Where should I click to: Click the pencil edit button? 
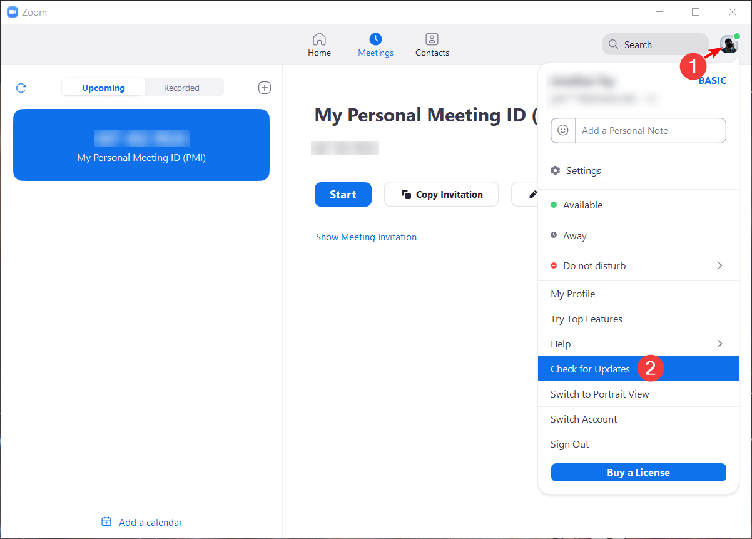click(x=526, y=195)
